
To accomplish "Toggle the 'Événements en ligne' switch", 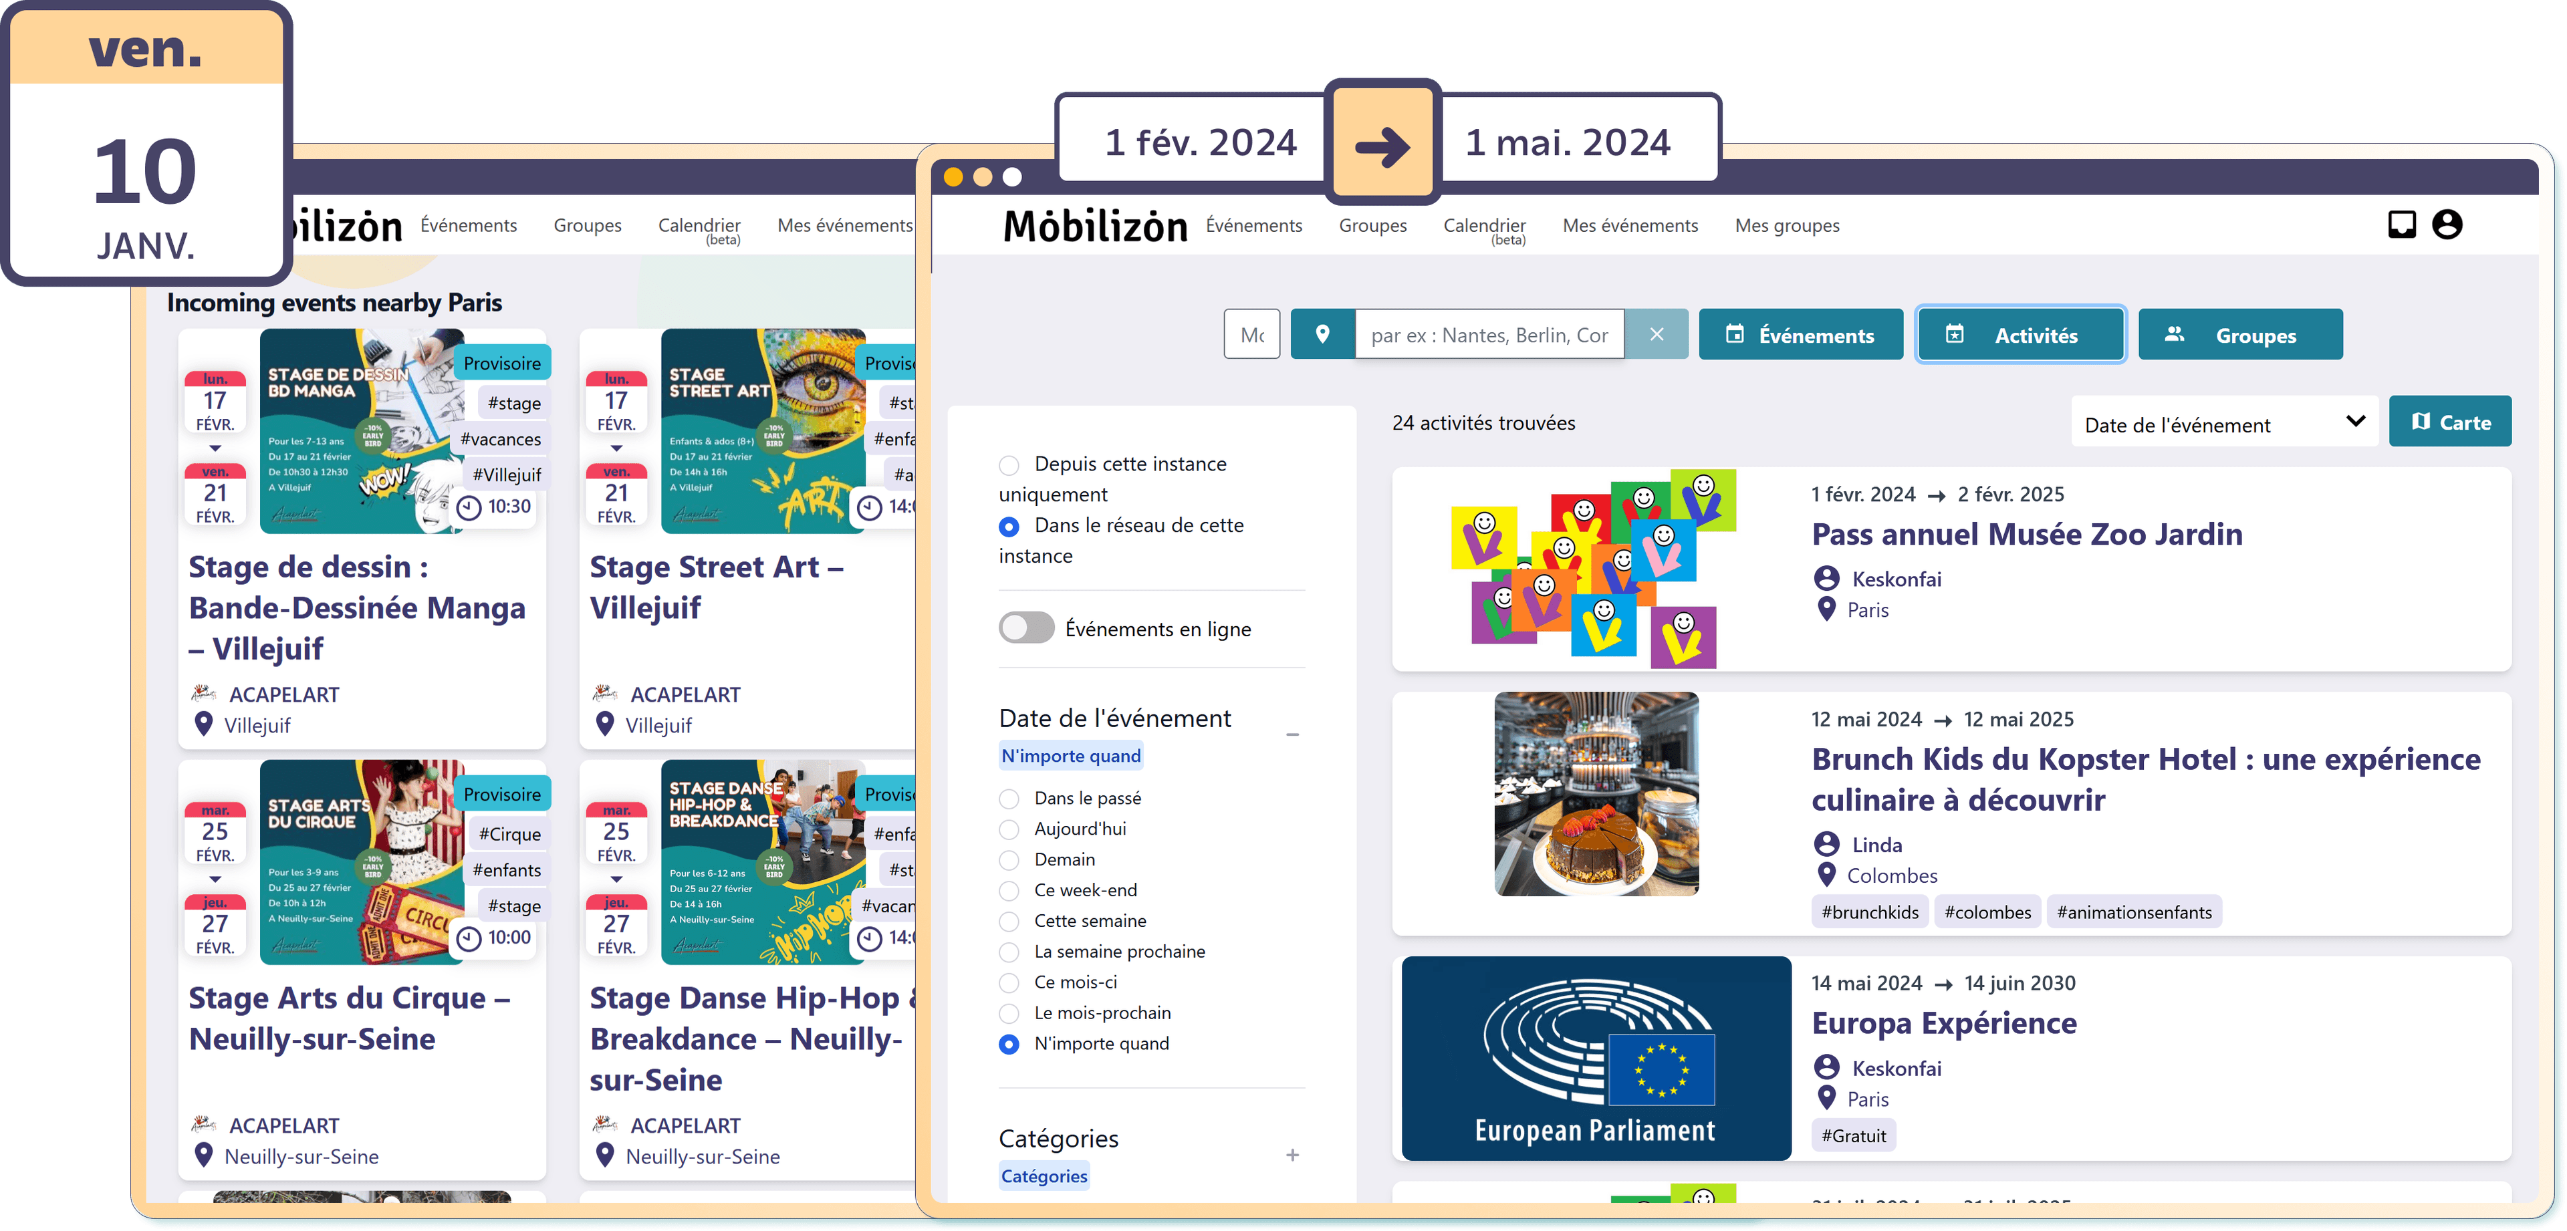I will coord(1026,628).
